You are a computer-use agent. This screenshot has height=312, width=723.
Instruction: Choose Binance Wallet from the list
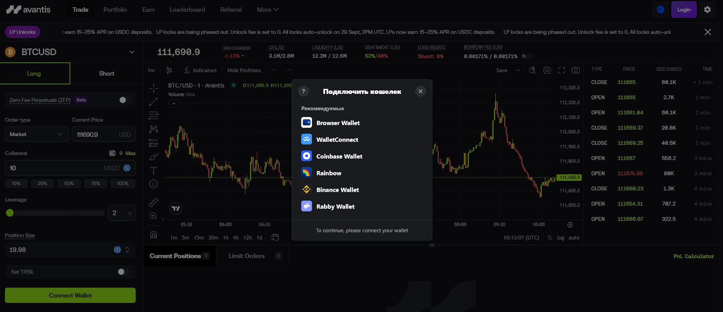coord(337,190)
